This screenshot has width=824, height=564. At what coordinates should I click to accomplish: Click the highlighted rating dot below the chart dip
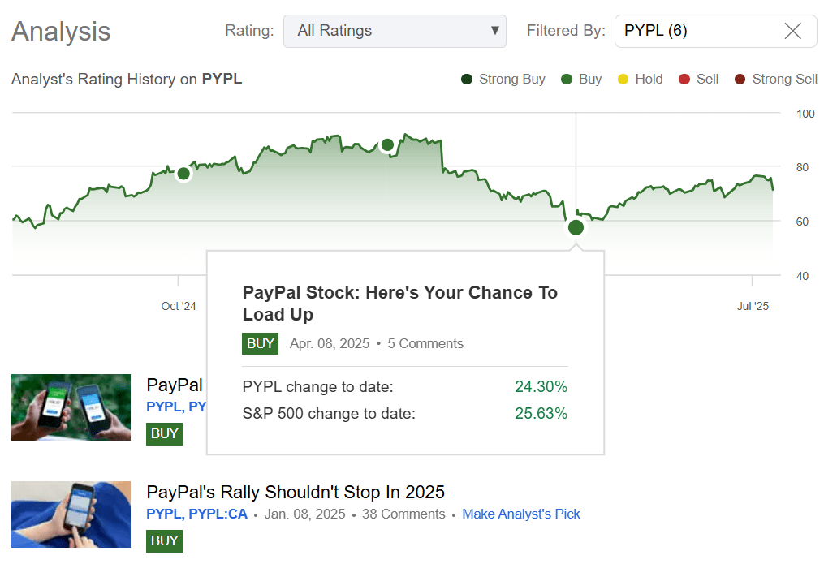pyautogui.click(x=575, y=227)
